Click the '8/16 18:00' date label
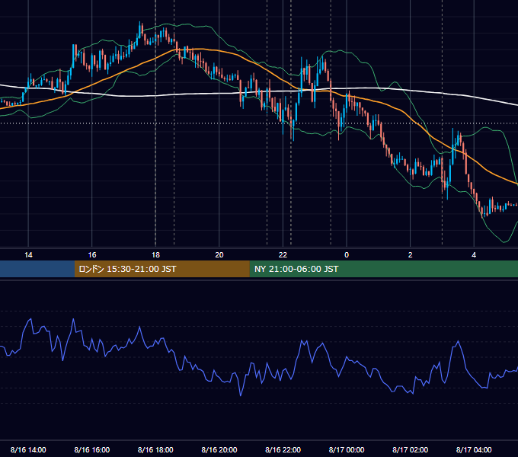Screen dimensions: 518x457 click(x=155, y=449)
